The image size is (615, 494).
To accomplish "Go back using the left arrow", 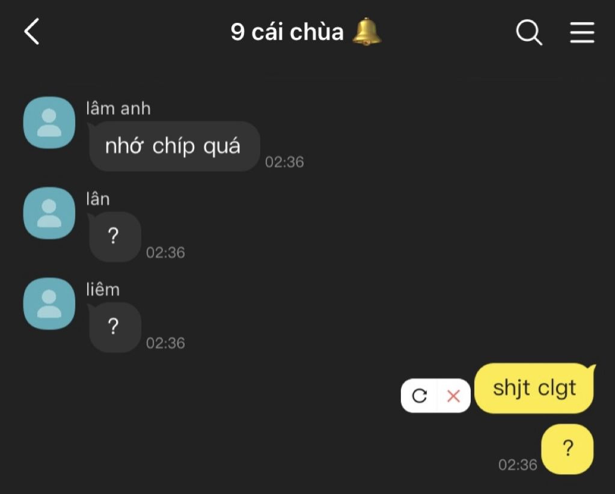I will pos(32,31).
